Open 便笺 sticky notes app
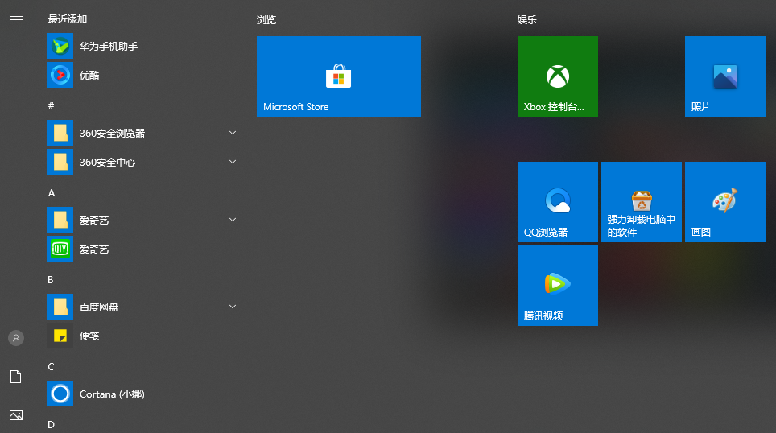The width and height of the screenshot is (776, 433). pyautogui.click(x=89, y=336)
